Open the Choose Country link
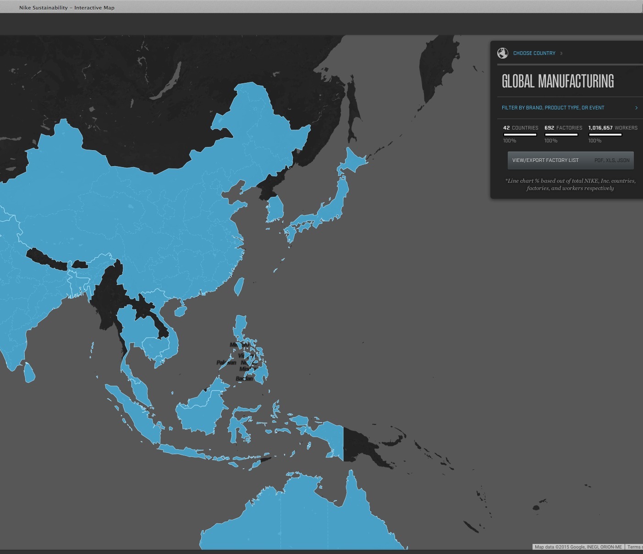This screenshot has width=643, height=554. click(534, 53)
